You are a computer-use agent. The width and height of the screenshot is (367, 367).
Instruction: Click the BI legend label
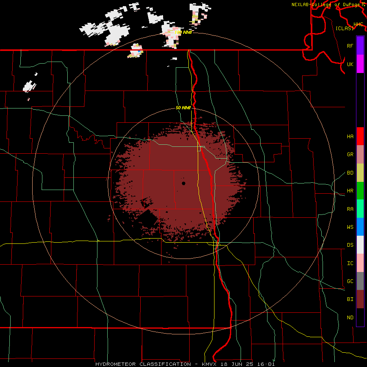(350, 299)
